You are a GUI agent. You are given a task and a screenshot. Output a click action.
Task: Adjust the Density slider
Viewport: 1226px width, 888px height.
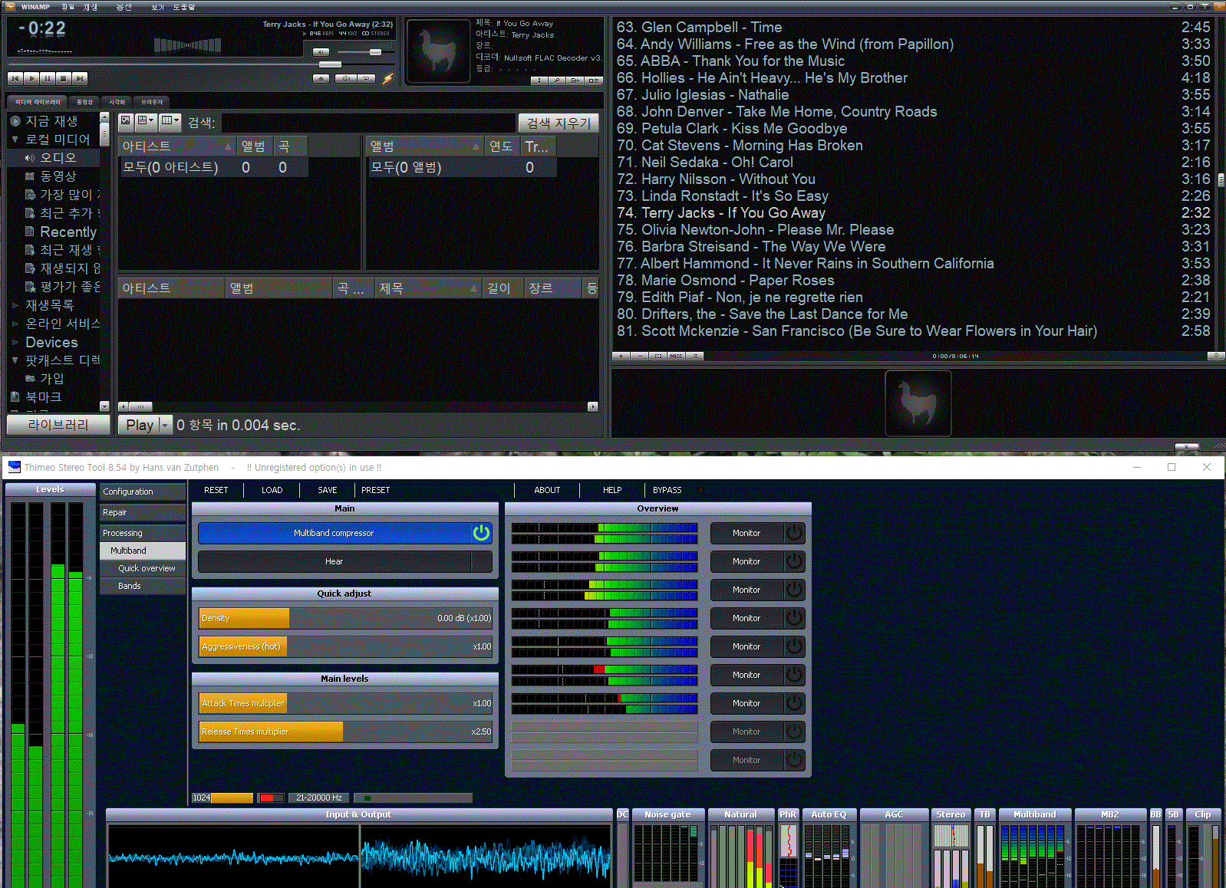pos(345,618)
